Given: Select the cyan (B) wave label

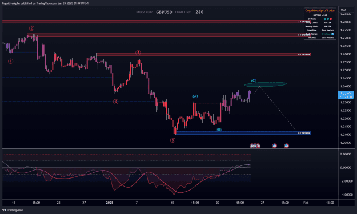Looking at the screenshot, I should [x=219, y=130].
